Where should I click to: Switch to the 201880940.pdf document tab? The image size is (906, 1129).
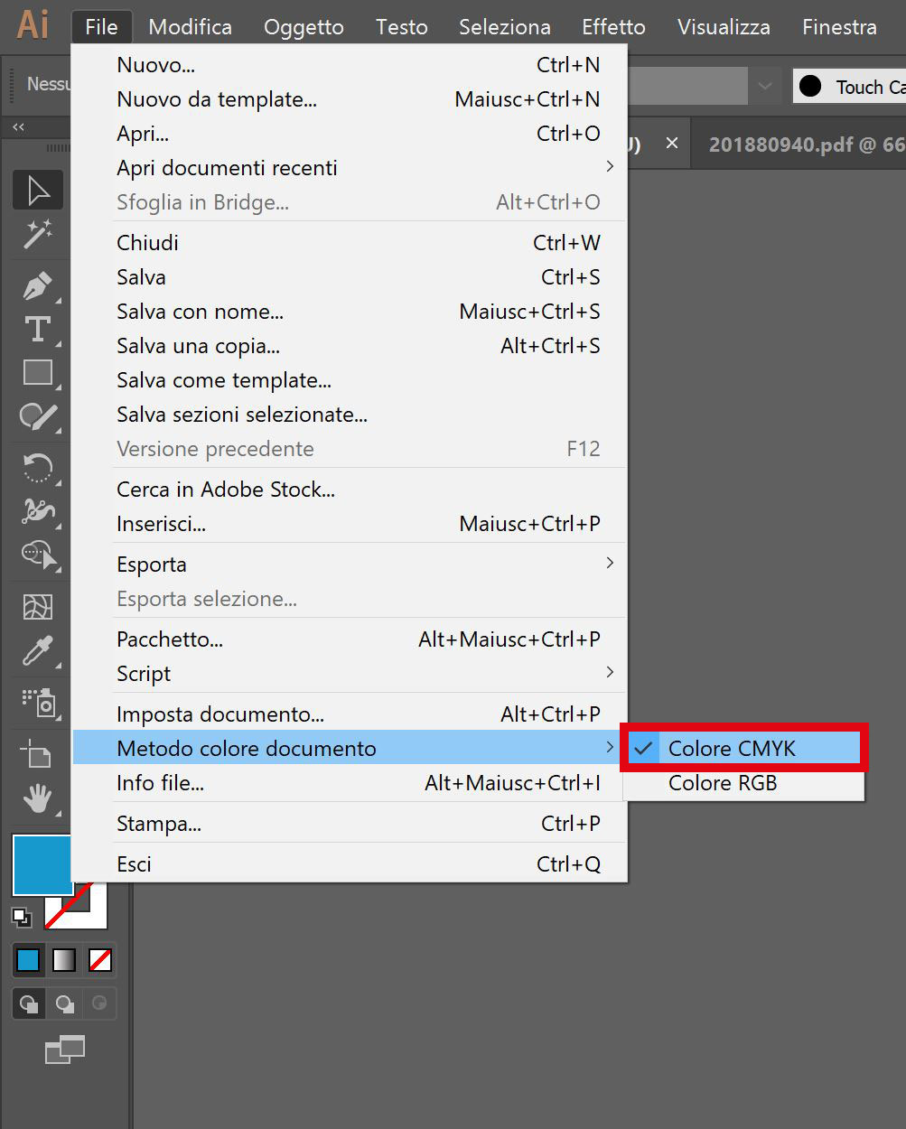804,145
